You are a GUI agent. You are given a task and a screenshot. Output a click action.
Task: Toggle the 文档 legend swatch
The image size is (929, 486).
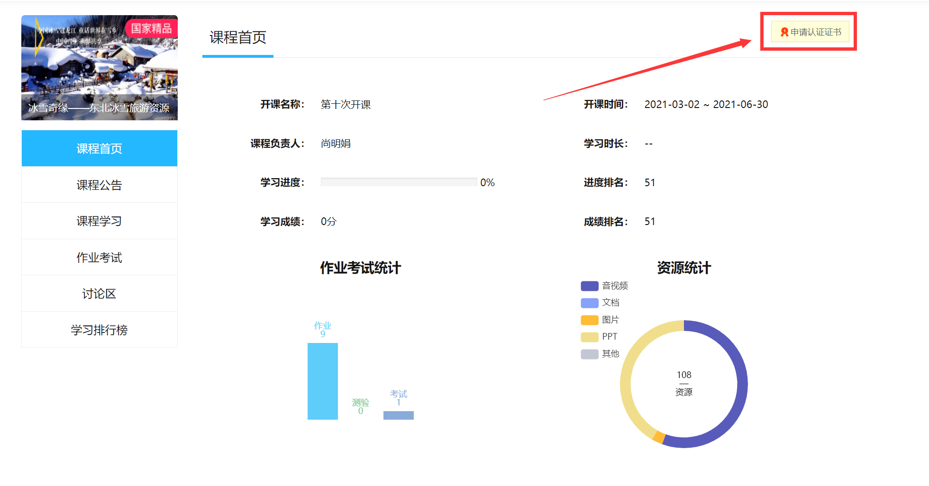[x=589, y=303]
